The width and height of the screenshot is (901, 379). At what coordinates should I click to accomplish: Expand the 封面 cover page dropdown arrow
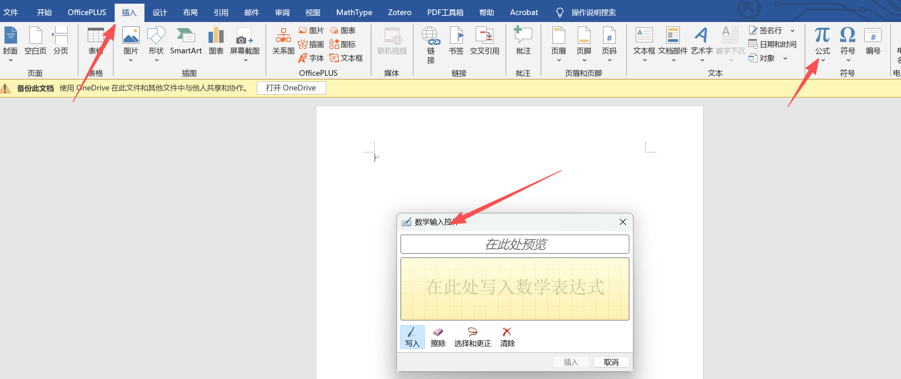point(11,60)
